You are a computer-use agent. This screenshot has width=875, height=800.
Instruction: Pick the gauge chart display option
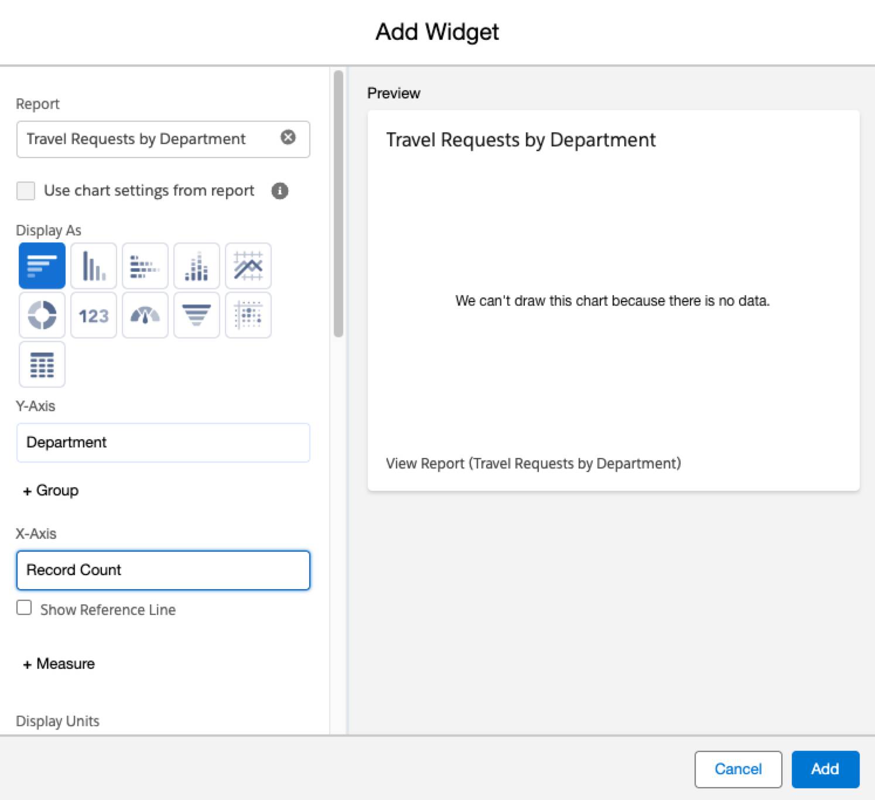(x=145, y=315)
